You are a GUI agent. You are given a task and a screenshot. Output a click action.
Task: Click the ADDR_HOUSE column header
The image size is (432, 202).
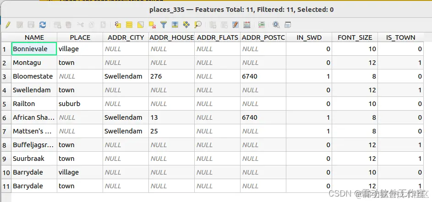click(x=171, y=37)
